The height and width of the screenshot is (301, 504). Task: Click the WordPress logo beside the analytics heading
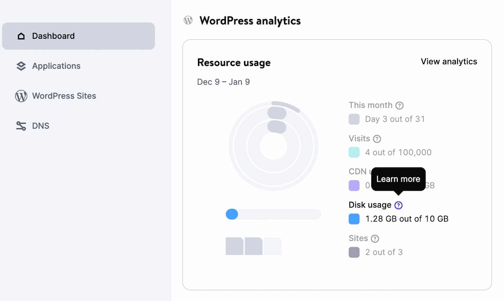tap(188, 20)
